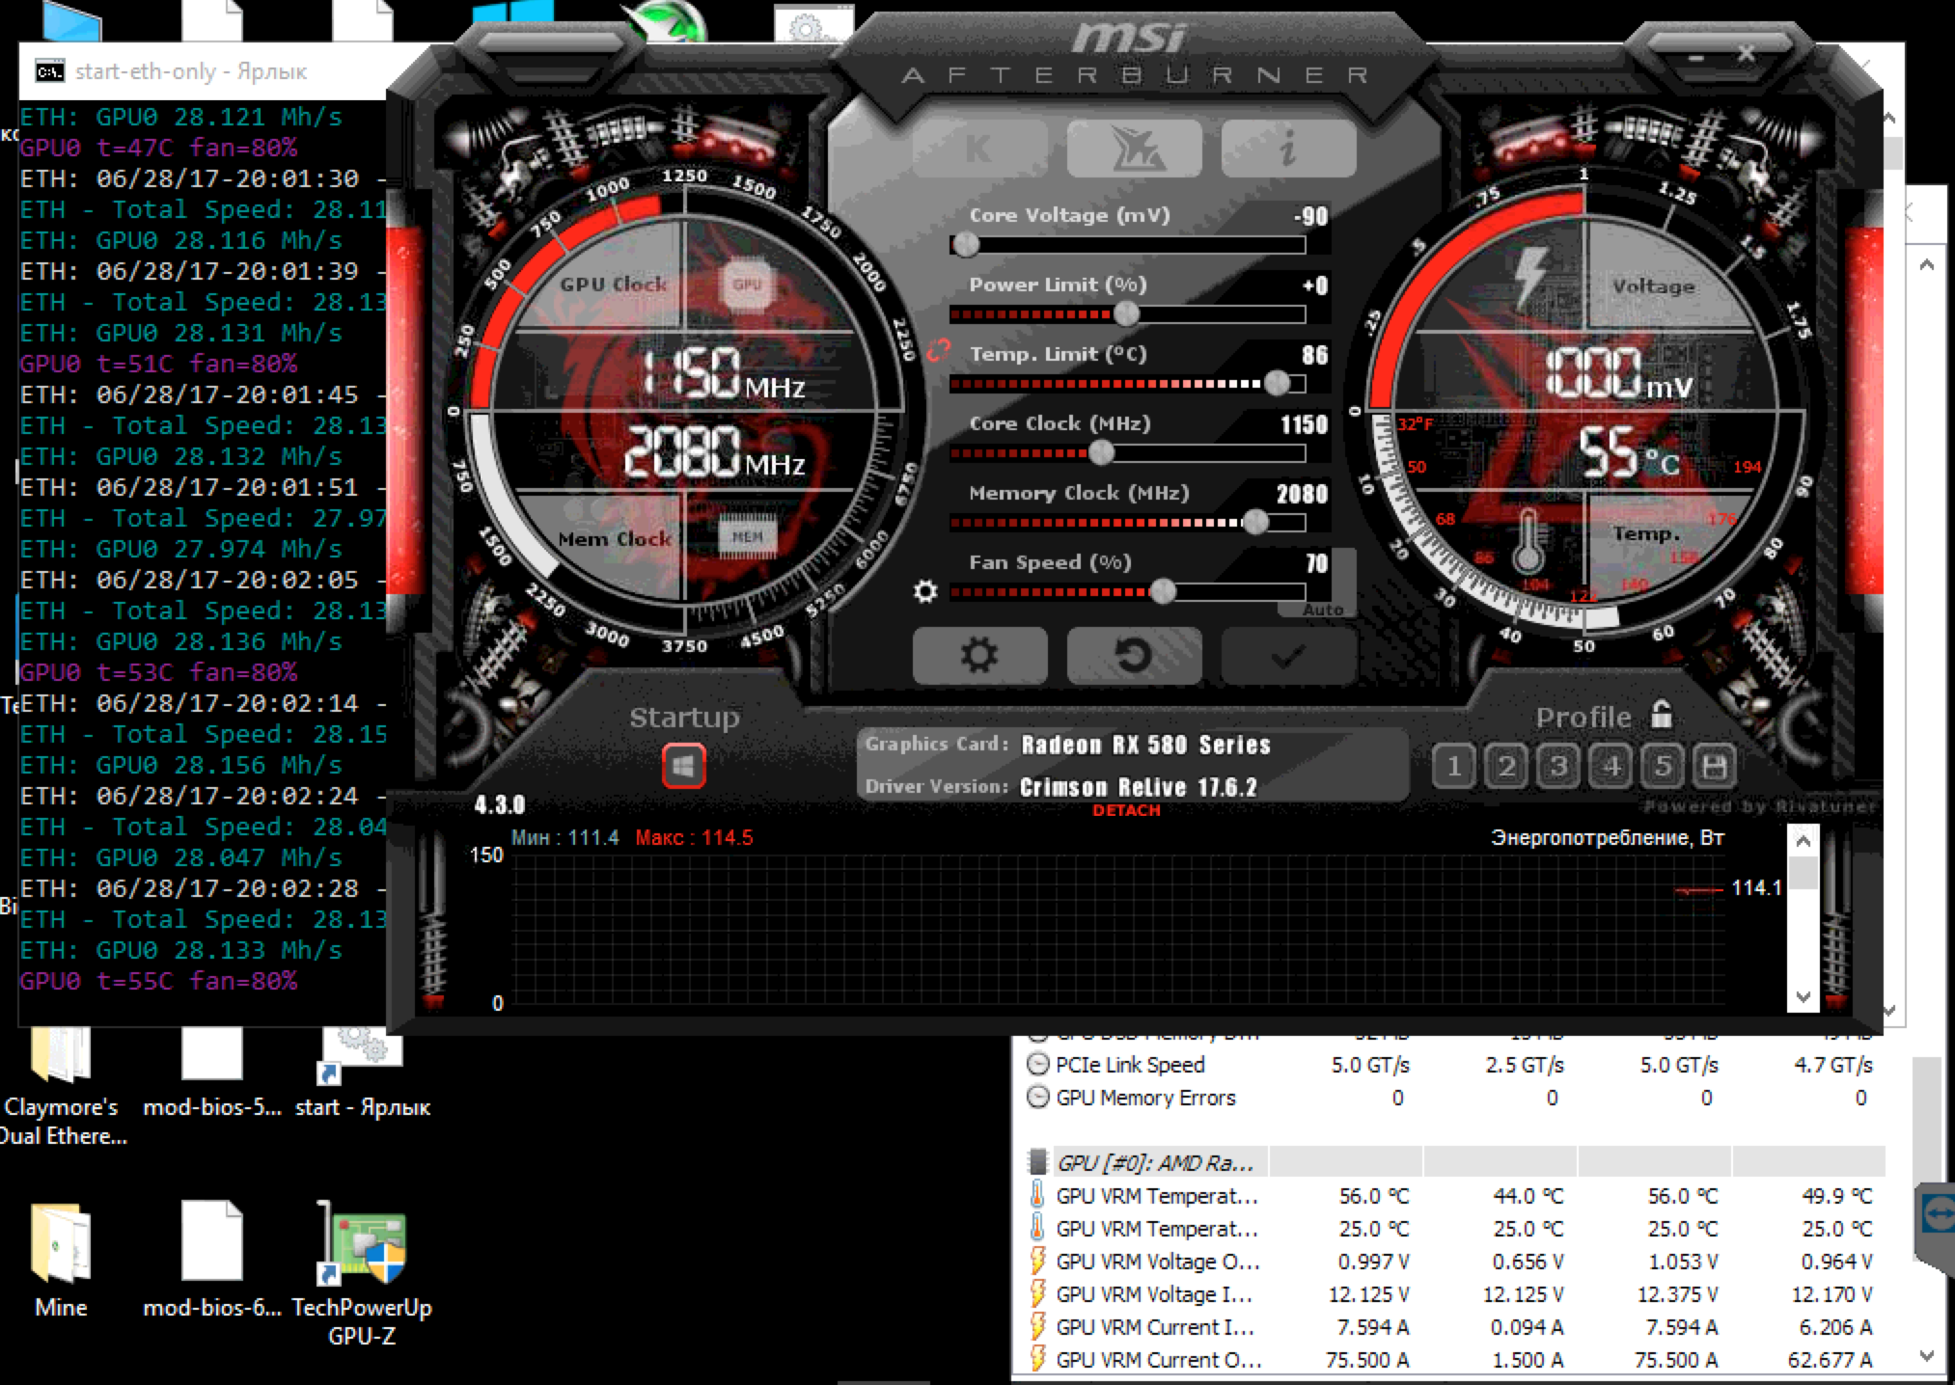Image resolution: width=1955 pixels, height=1385 pixels.
Task: Open the Afterburner information i button
Action: (x=1289, y=149)
